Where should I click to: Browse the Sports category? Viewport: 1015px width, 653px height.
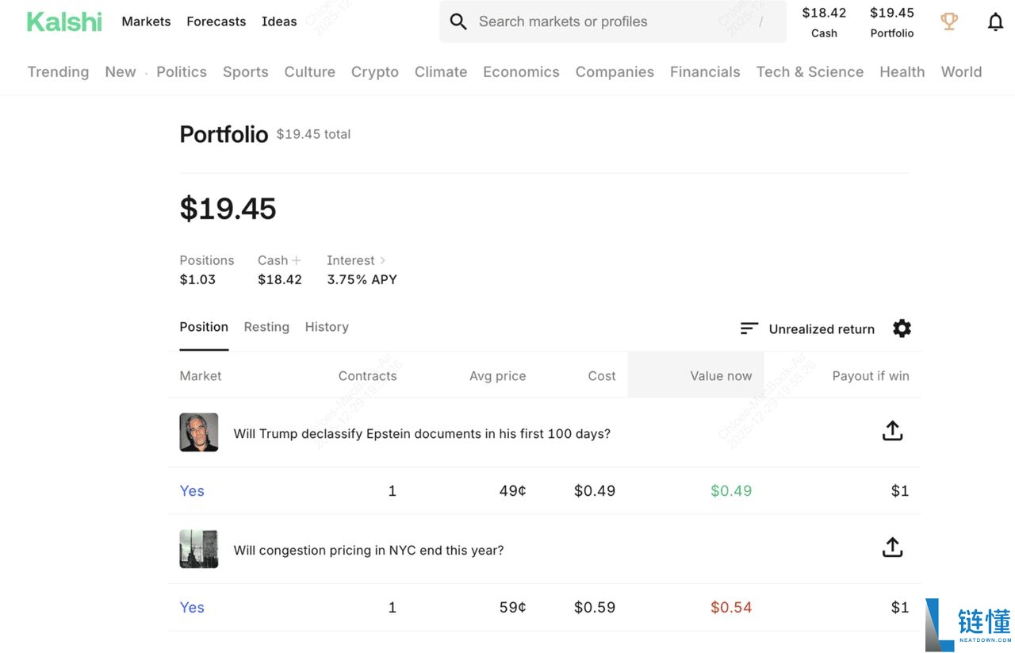(x=246, y=71)
